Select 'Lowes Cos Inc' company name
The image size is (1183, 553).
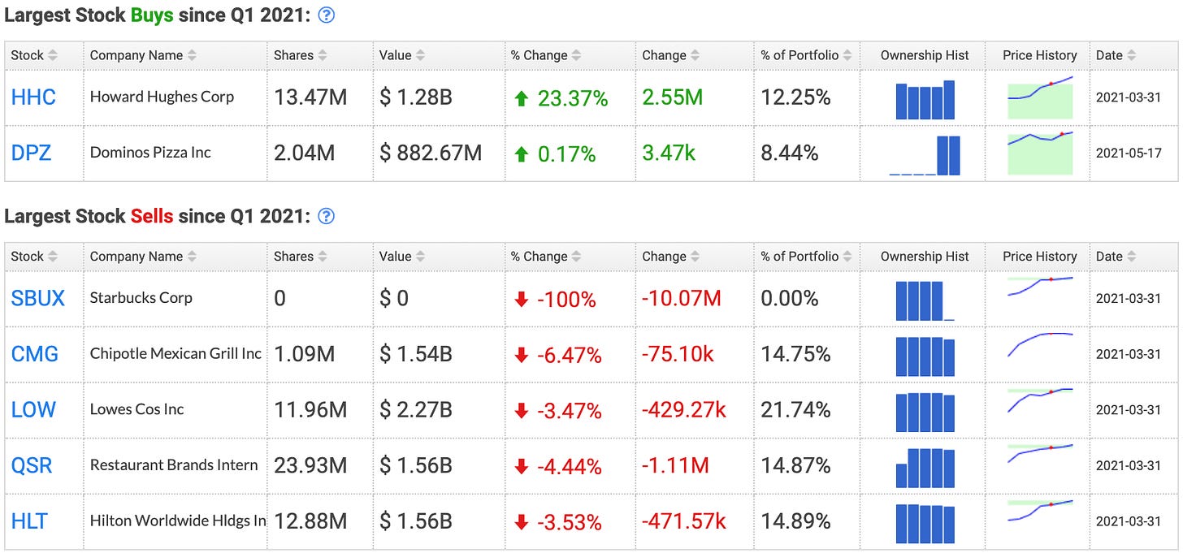point(137,408)
